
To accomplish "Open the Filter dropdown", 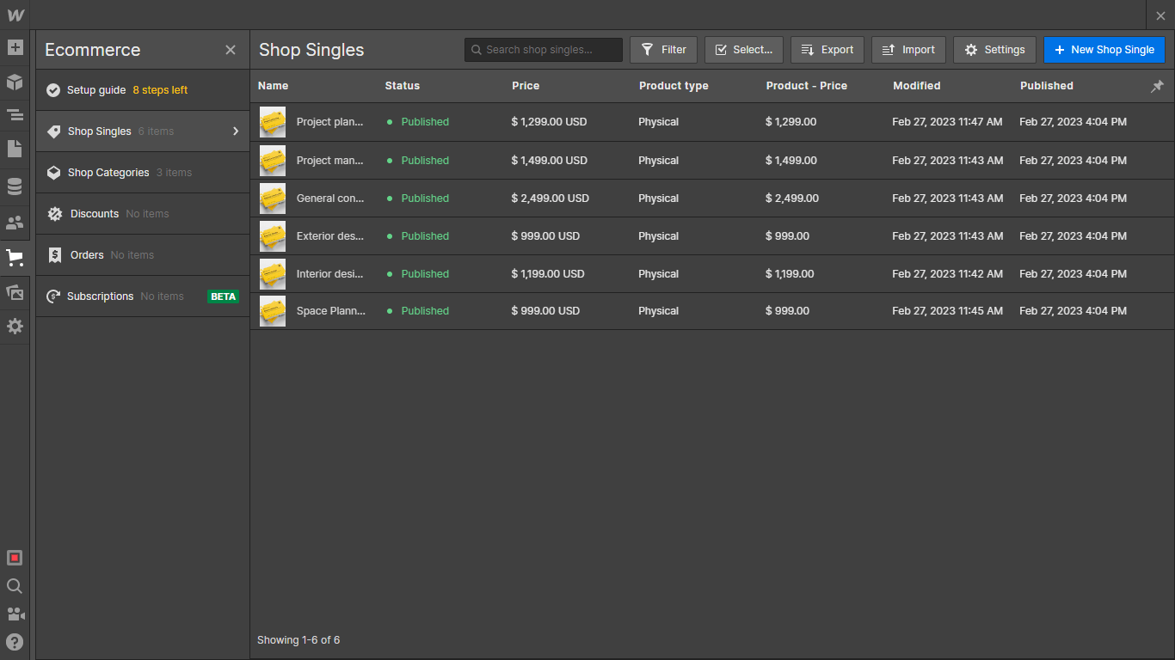I will [663, 49].
